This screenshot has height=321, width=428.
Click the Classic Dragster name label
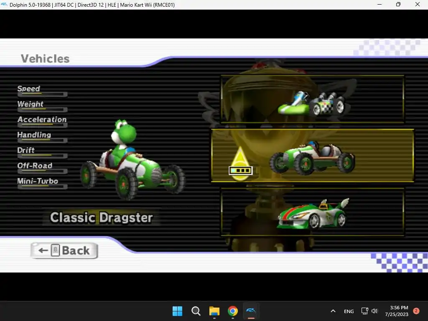pos(101,217)
